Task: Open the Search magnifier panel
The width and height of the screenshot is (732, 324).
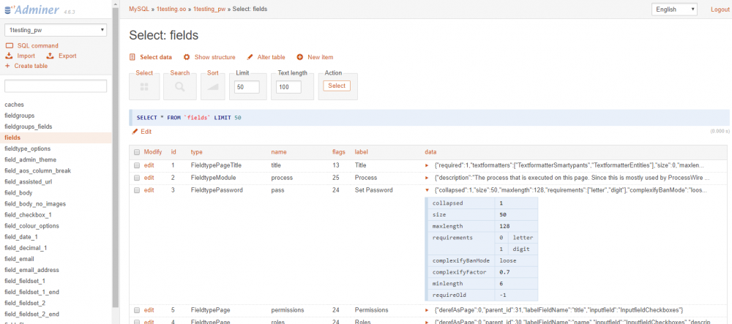Action: coord(179,87)
